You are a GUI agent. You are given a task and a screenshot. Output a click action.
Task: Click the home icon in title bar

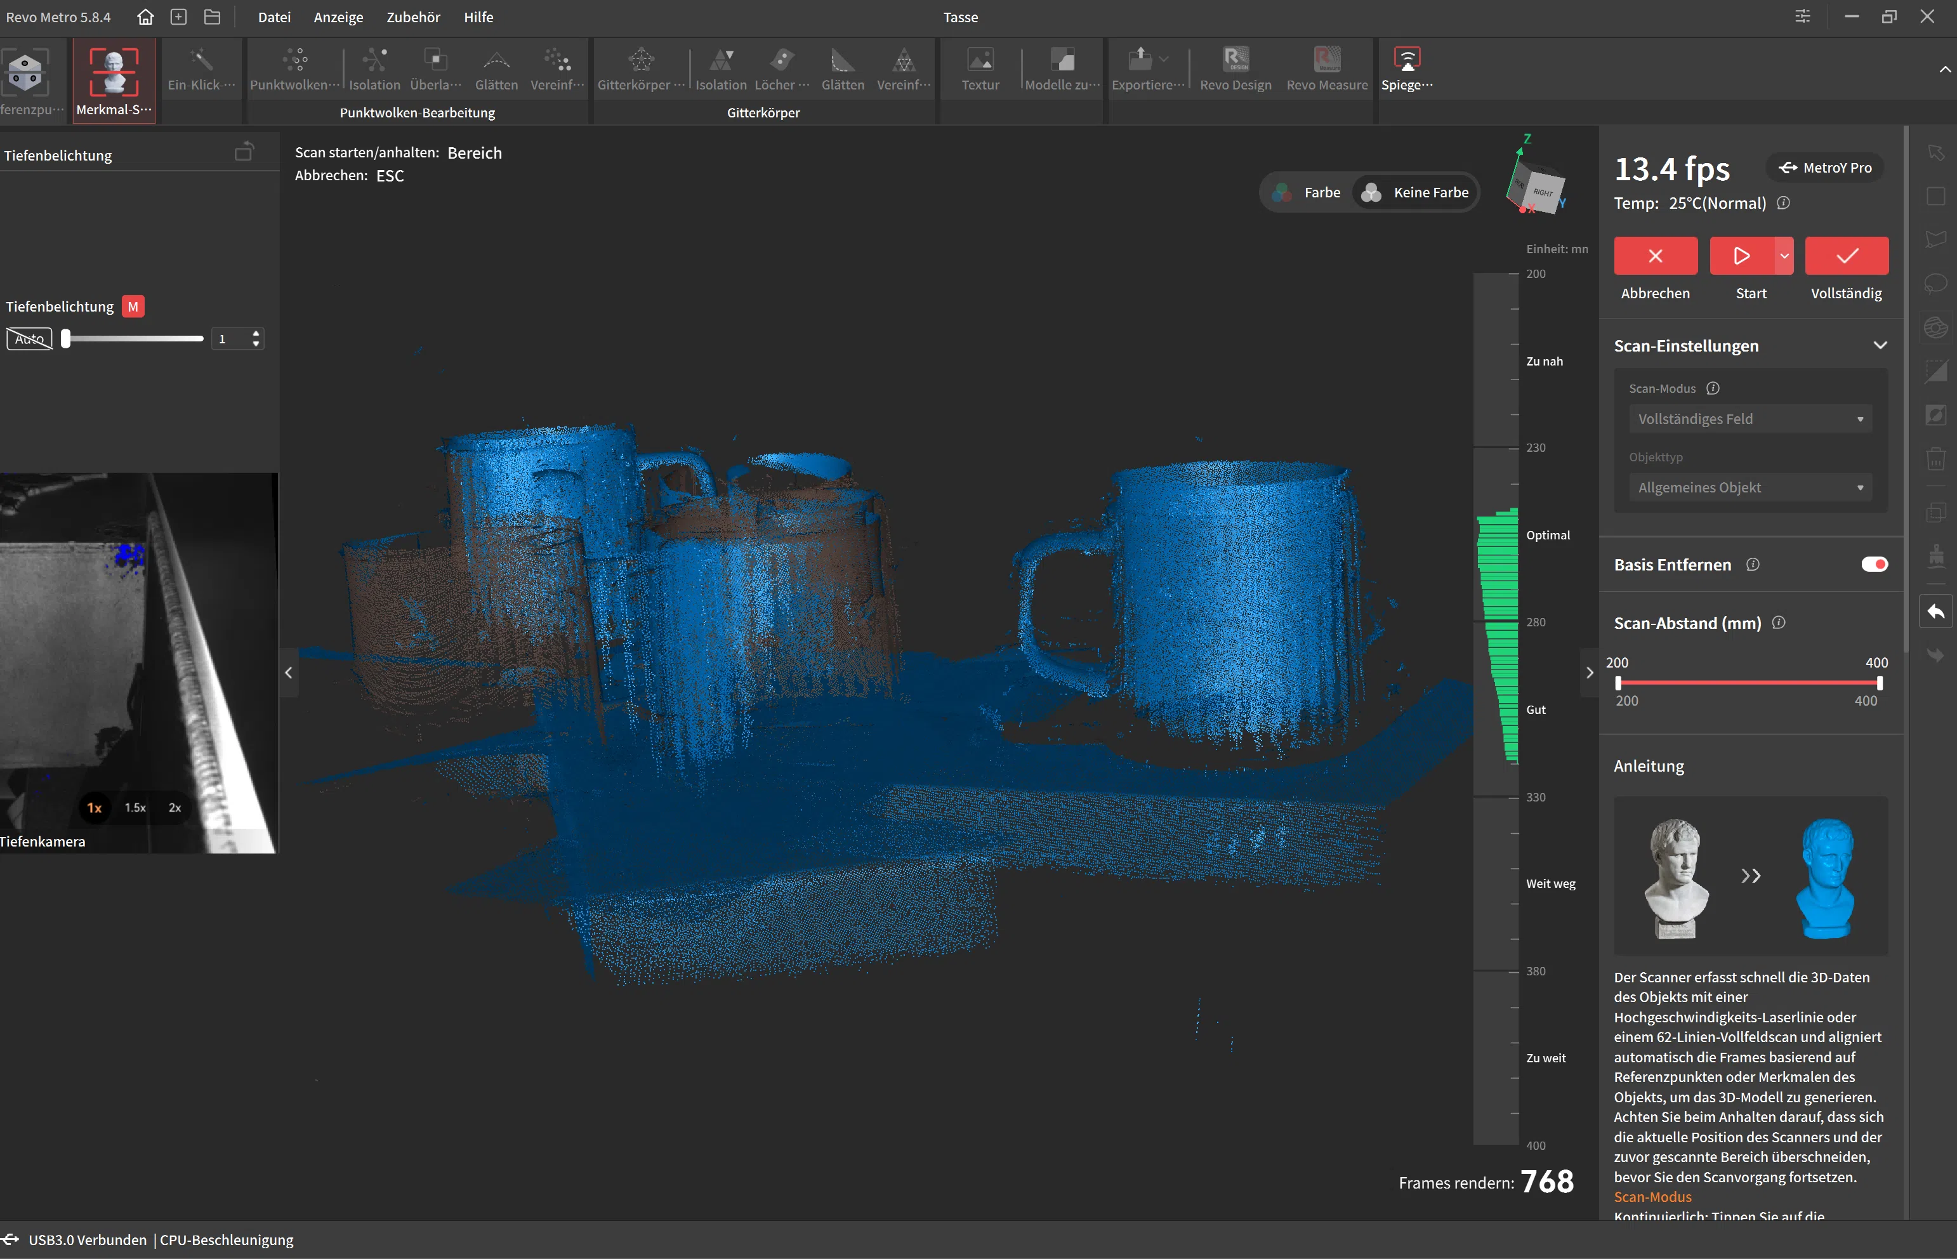(x=145, y=17)
